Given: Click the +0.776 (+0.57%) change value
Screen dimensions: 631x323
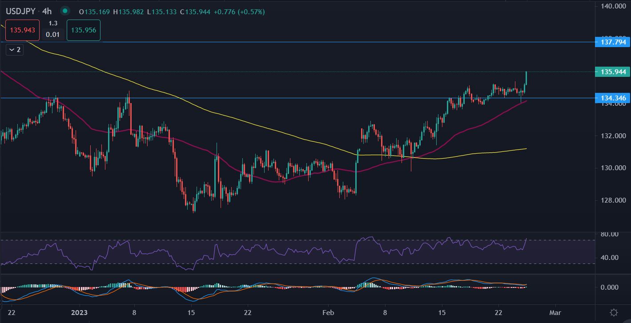Looking at the screenshot, I should [239, 12].
